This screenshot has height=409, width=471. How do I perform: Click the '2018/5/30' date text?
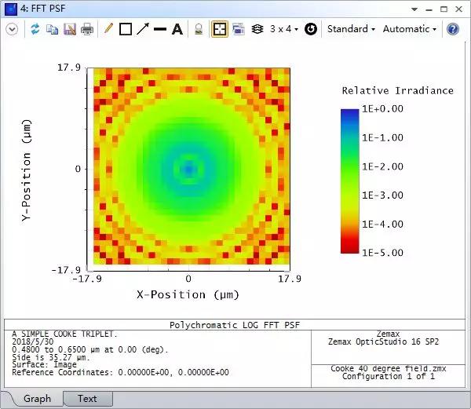pyautogui.click(x=33, y=341)
